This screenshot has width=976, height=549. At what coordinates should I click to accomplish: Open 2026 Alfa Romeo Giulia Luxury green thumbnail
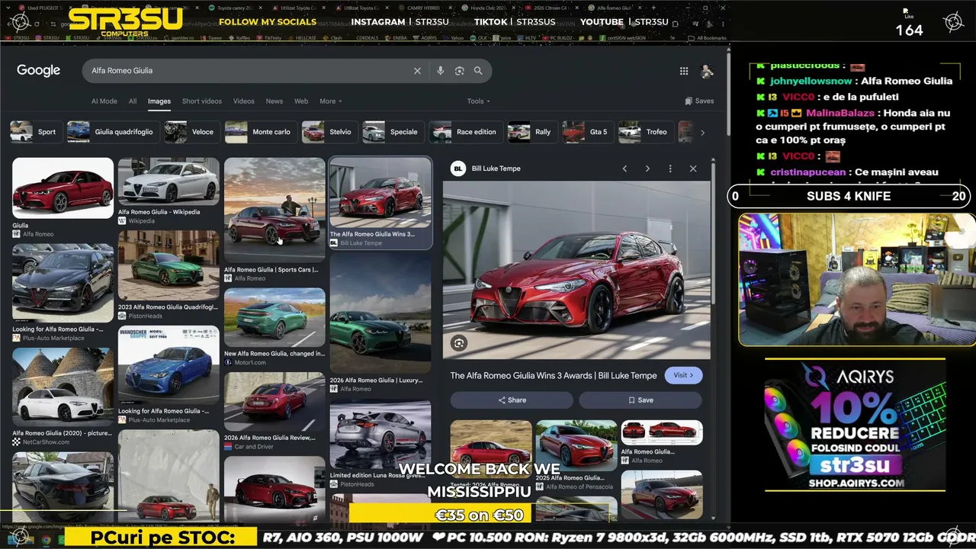point(380,313)
